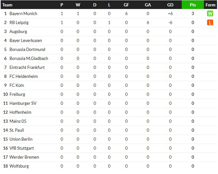Click Wolfsburg team name
This screenshot has height=174, width=218.
[x=19, y=166]
